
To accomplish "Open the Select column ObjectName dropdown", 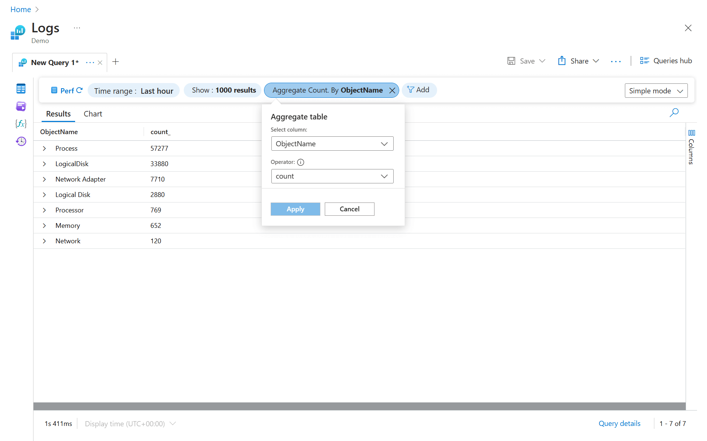I will pos(332,144).
